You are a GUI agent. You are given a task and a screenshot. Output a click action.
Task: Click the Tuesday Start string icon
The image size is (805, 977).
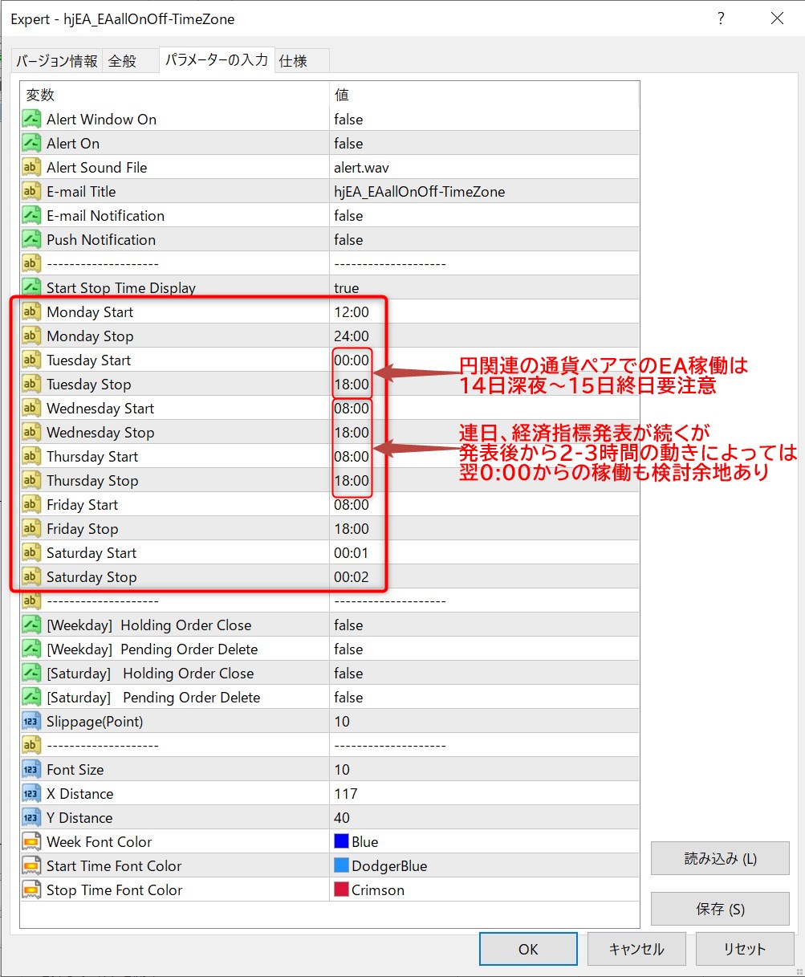click(x=31, y=360)
